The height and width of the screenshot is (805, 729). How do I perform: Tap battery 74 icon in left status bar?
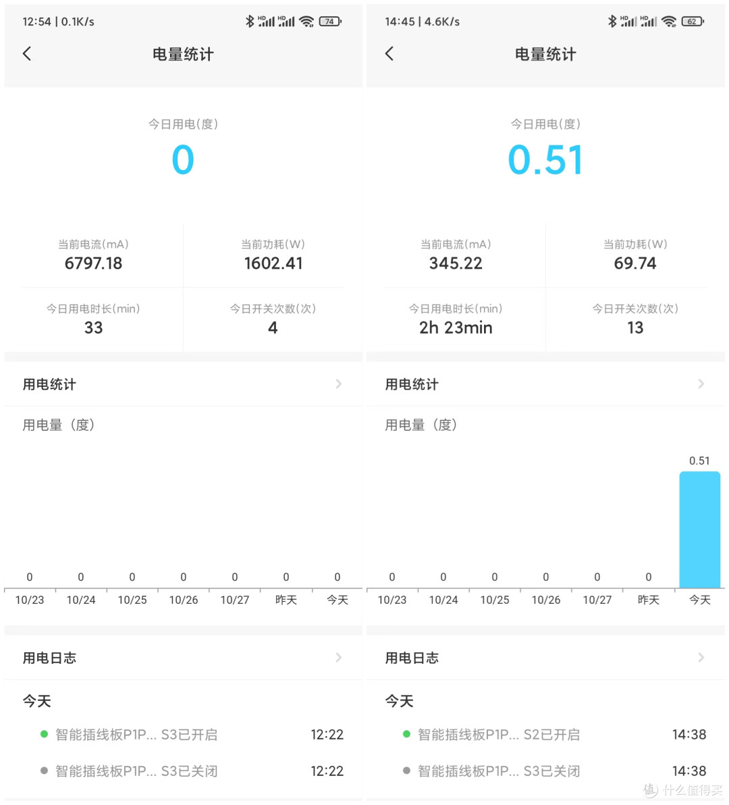pyautogui.click(x=330, y=22)
